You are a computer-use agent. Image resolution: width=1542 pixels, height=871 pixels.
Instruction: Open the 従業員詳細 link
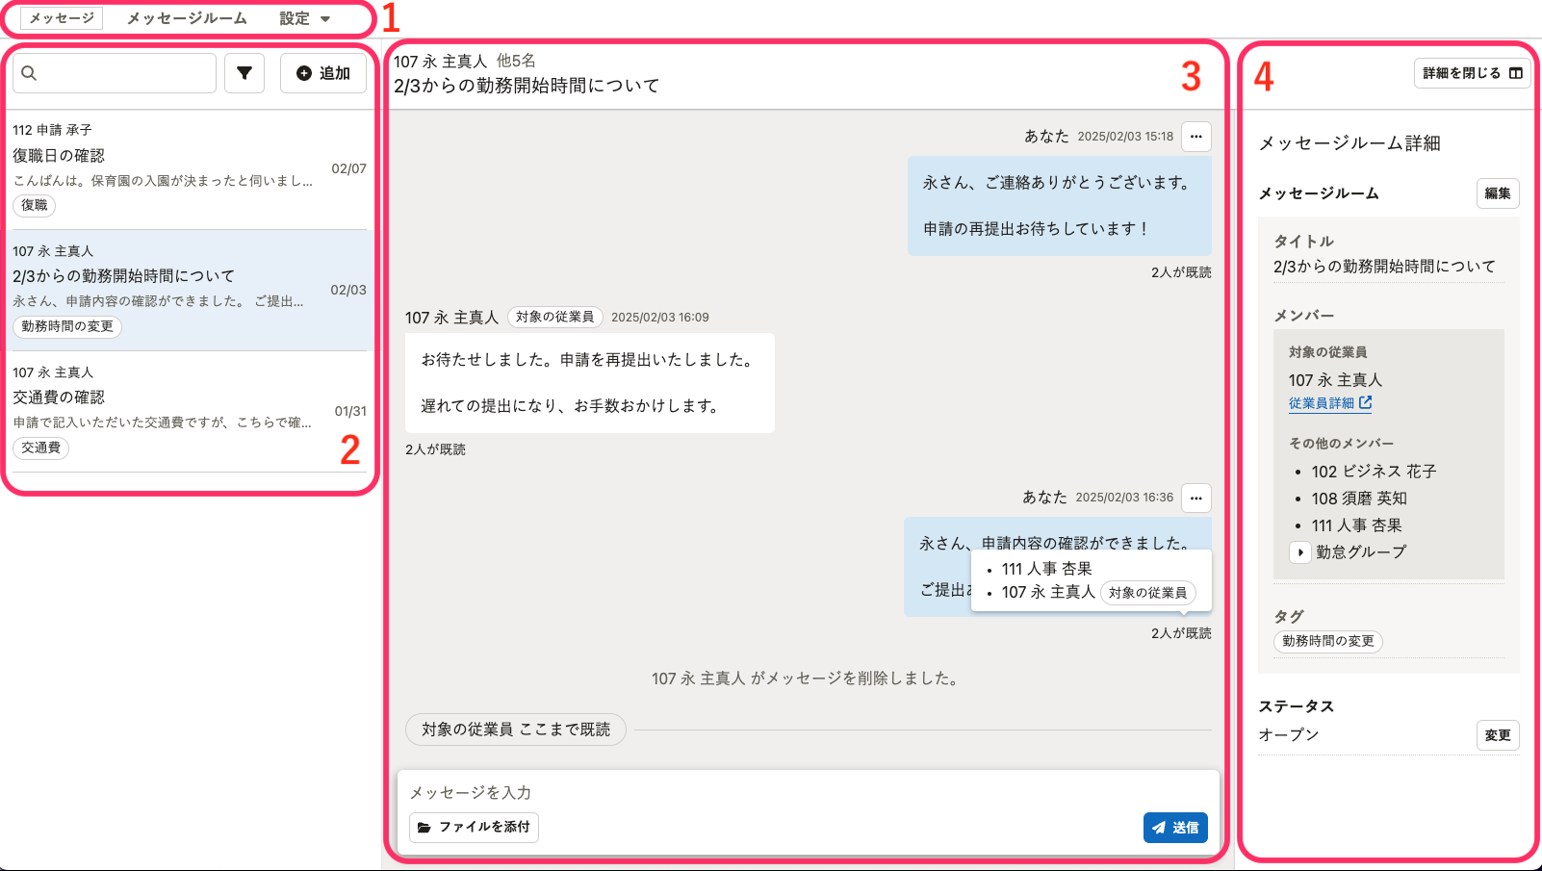(x=1330, y=403)
